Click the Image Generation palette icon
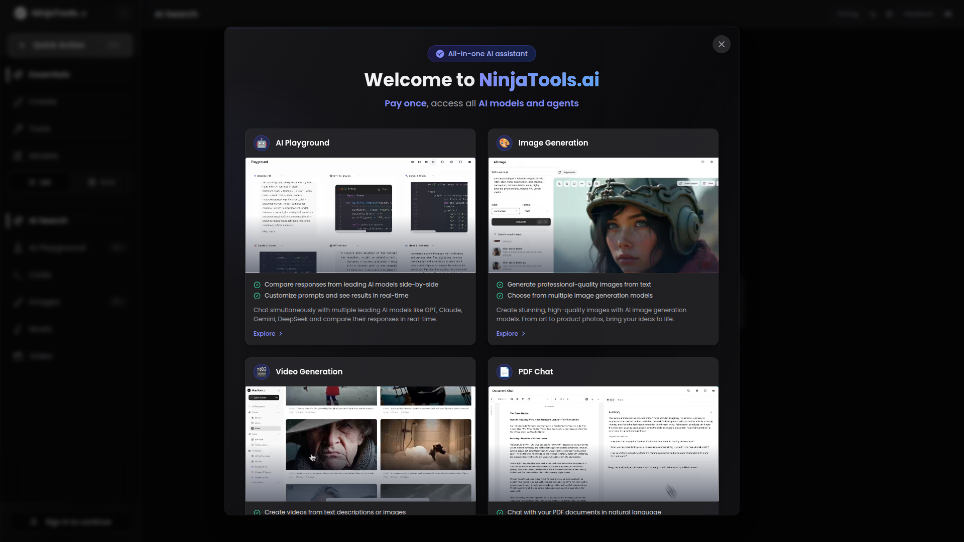 click(x=504, y=143)
